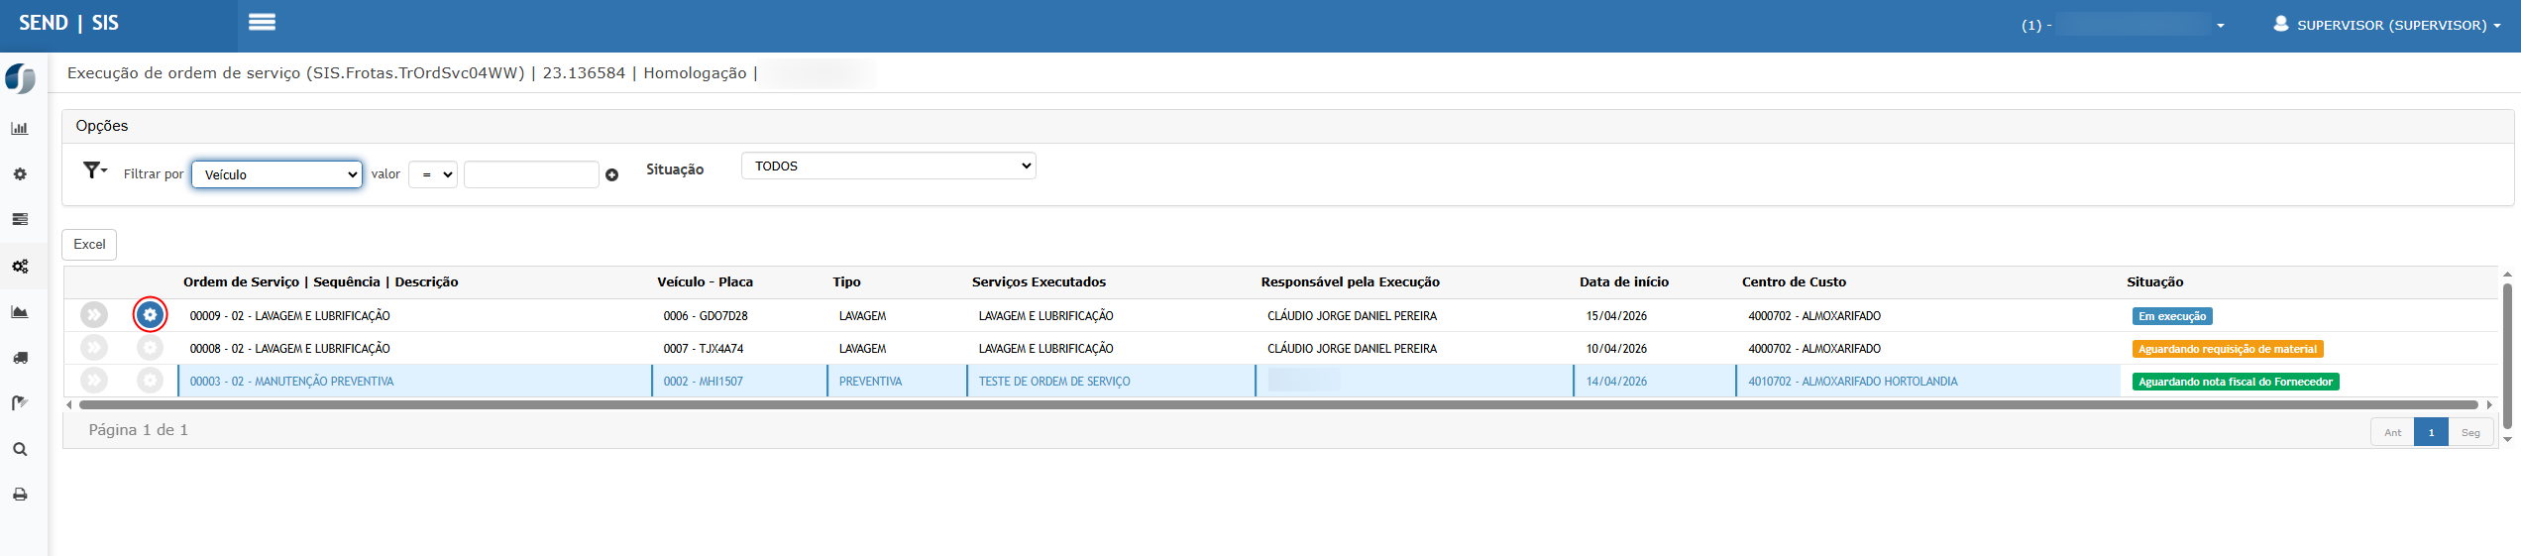Open the SUPERVISOR user menu
This screenshot has height=556, width=2521.
pyautogui.click(x=2385, y=25)
